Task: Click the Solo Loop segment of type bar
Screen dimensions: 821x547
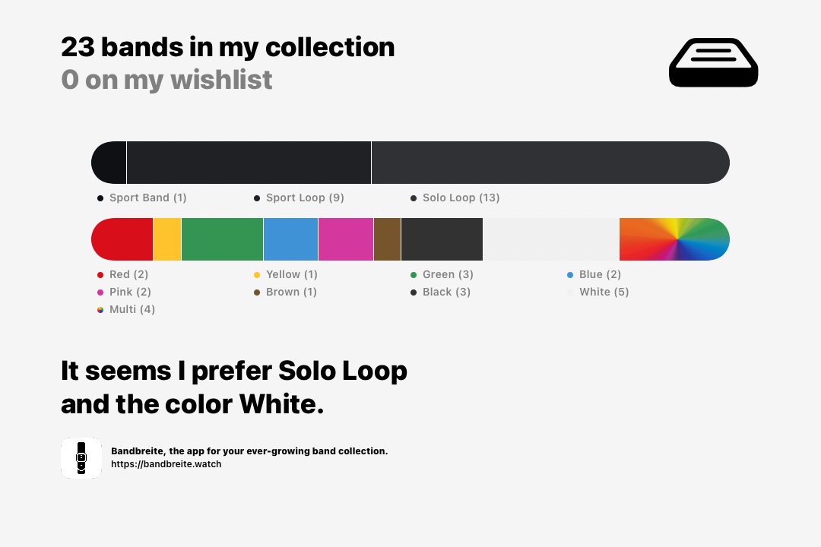Action: coord(550,163)
